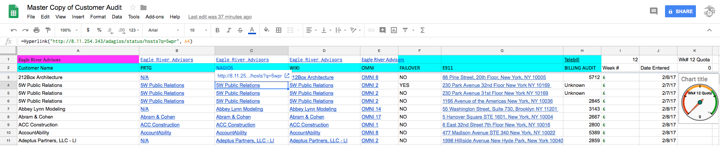Open OMNI 14 link for Abbey Lynn Modeling
The image size is (720, 146).
click(371, 109)
